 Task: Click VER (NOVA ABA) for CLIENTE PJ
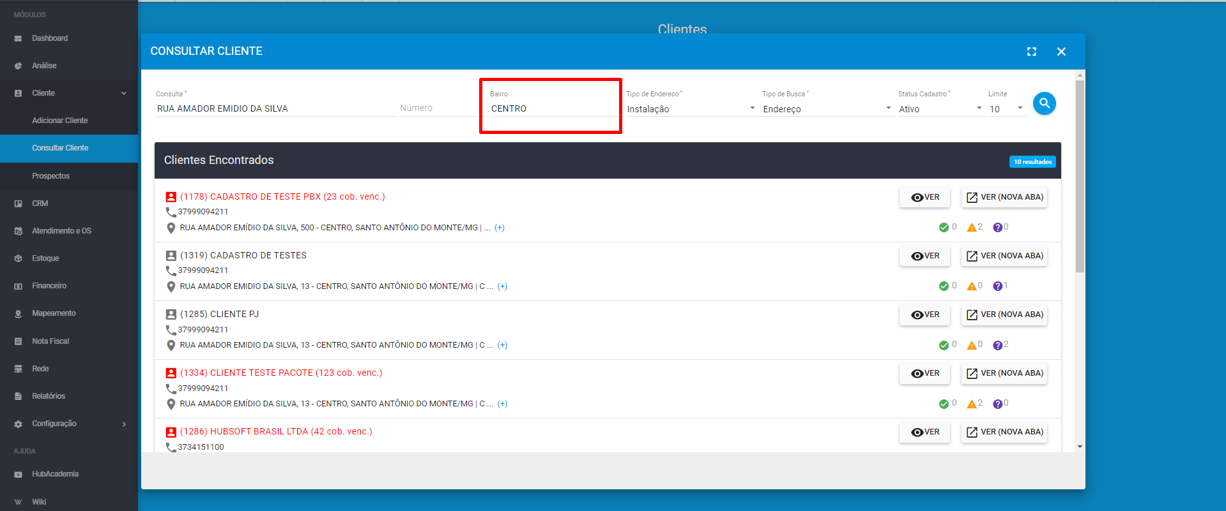coord(1004,315)
